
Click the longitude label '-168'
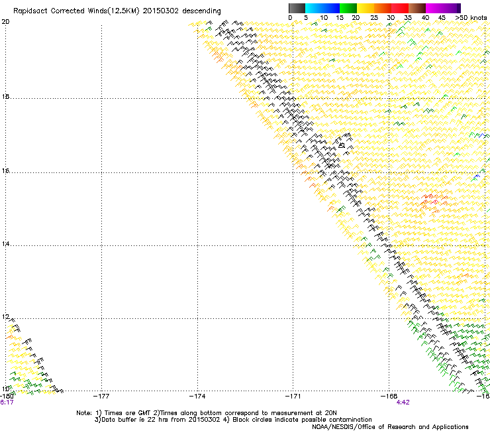pos(389,397)
